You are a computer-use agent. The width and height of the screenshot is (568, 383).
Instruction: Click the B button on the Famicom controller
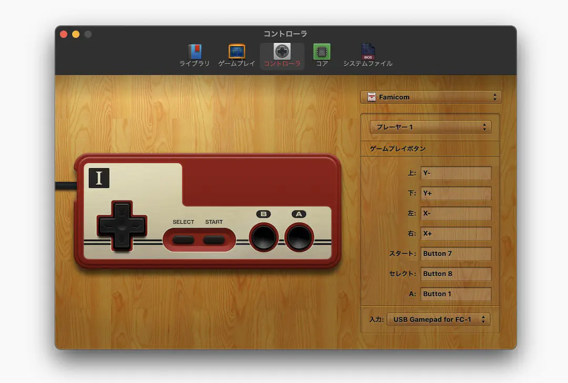263,237
